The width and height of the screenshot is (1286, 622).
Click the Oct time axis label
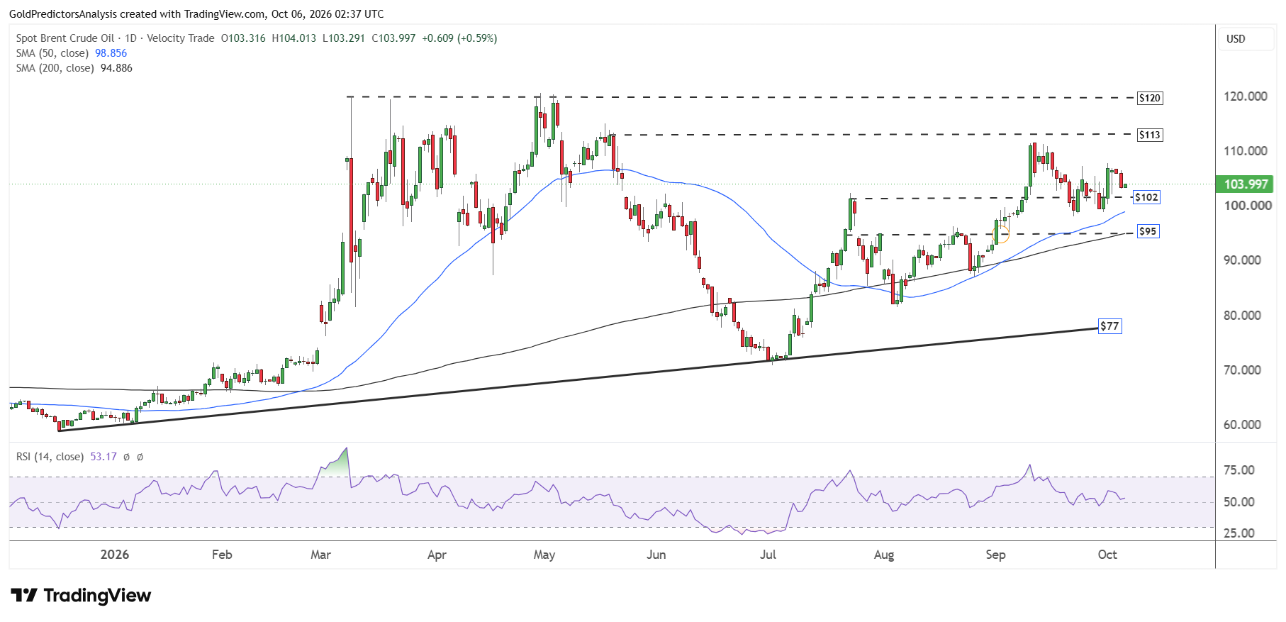tap(1107, 555)
